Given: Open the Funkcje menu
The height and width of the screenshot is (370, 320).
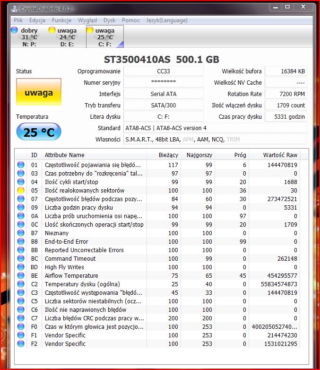Looking at the screenshot, I should point(62,20).
